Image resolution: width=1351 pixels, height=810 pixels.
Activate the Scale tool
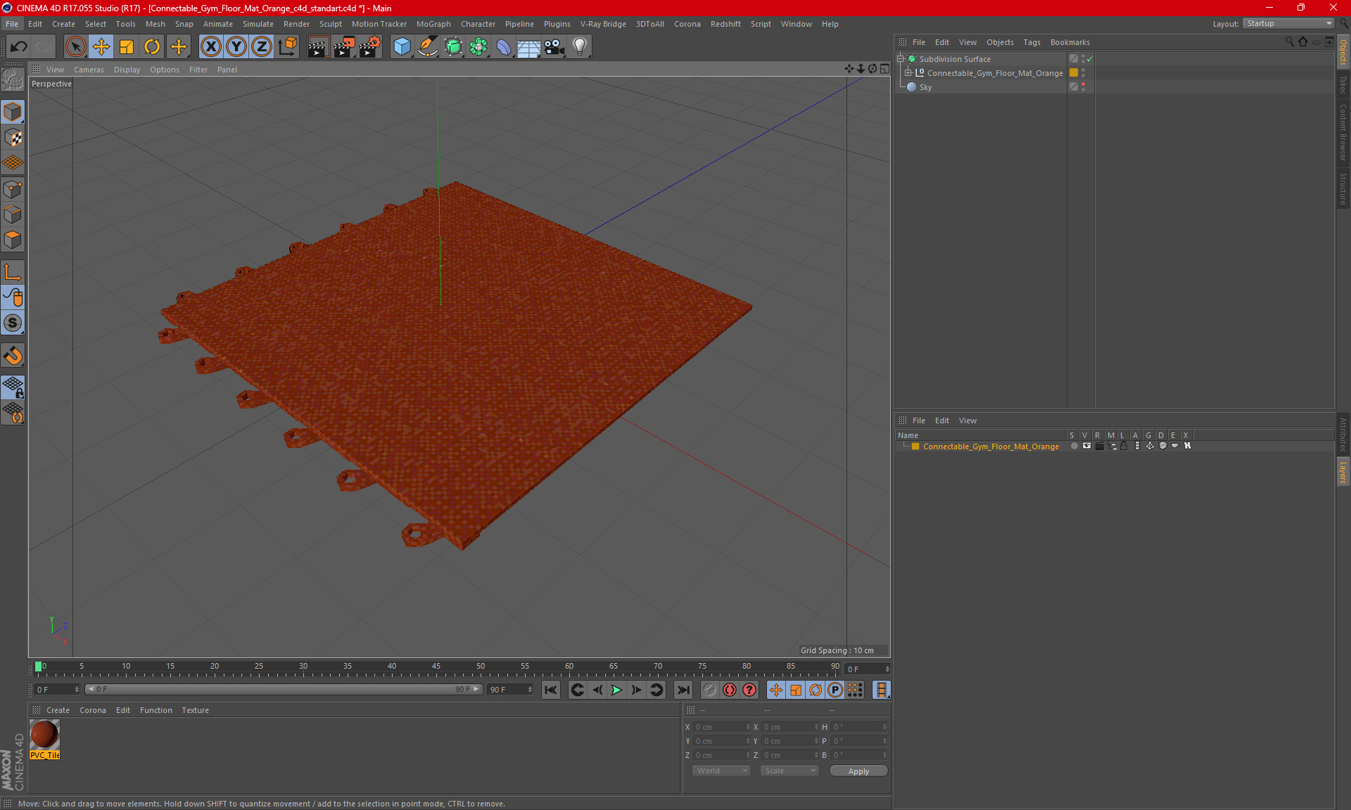pyautogui.click(x=127, y=47)
